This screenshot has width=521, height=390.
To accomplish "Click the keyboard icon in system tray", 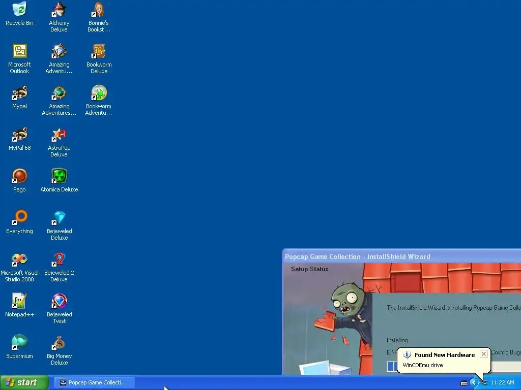I will click(x=464, y=383).
